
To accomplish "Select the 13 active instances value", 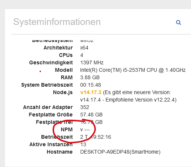I will click(83, 144).
